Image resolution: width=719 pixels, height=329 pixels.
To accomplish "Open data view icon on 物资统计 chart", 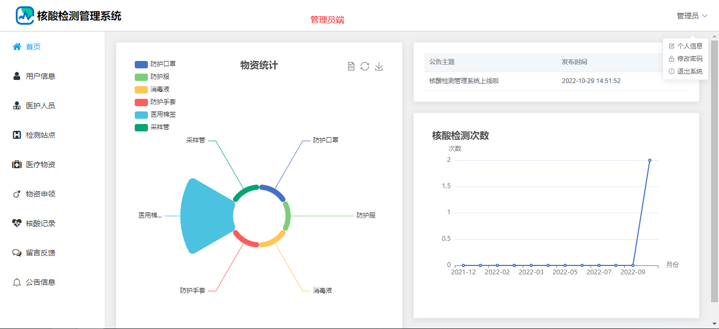I will coord(351,66).
